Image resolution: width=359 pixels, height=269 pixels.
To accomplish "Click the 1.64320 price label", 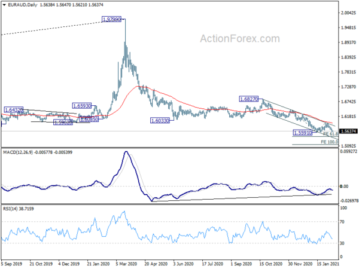I will pyautogui.click(x=14, y=110).
